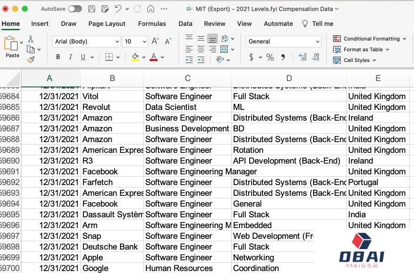Click the Merge & Center icon
Viewport: 414px width, 273px height.
(224, 49)
